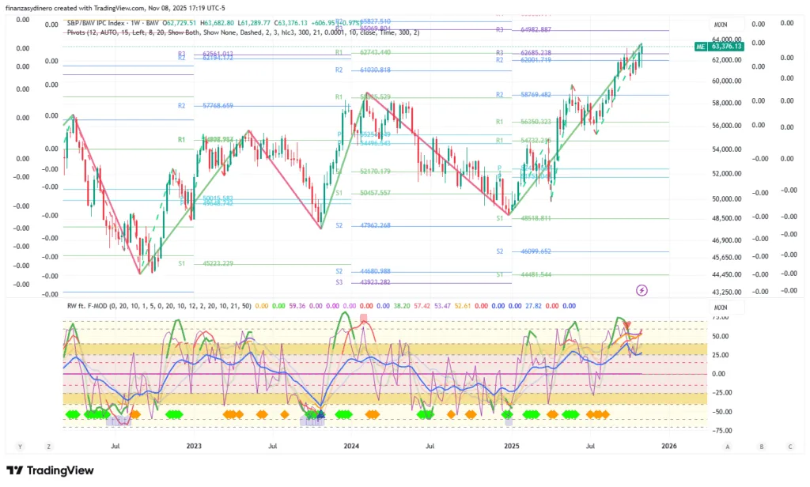This screenshot has height=487, width=810.
Task: Open the MXN currency selector on price chart
Action: tap(720, 25)
